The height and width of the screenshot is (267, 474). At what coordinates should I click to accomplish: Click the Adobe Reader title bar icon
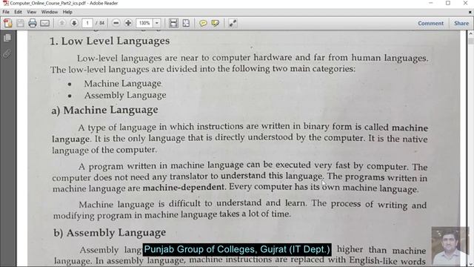click(x=5, y=3)
